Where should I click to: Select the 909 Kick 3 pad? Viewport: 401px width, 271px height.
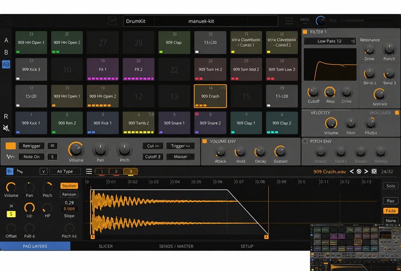pos(31,69)
